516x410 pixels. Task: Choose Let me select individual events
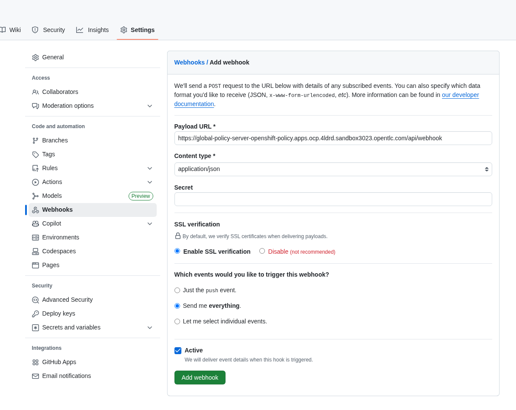177,322
